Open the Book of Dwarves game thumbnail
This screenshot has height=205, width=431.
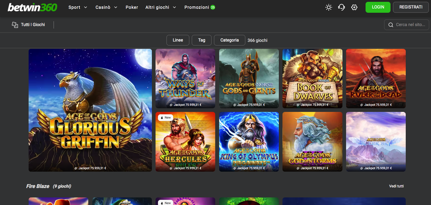tap(312, 78)
